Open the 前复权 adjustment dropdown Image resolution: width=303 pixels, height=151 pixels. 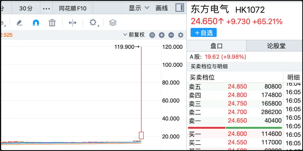click(x=134, y=35)
